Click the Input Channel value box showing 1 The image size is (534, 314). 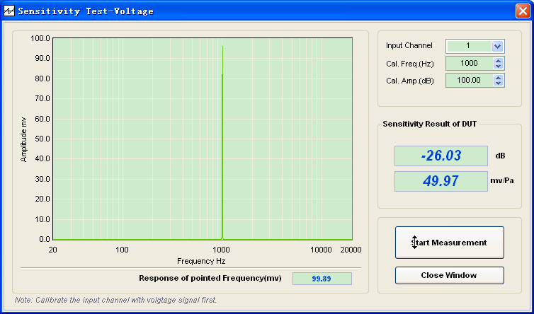[467, 46]
